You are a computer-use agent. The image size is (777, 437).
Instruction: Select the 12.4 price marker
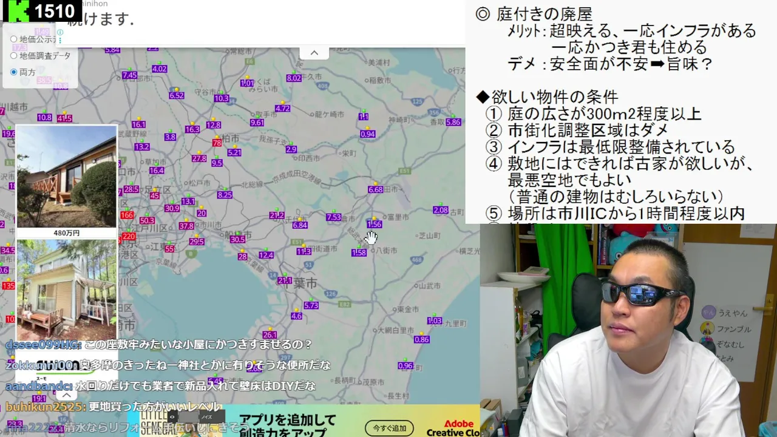pos(266,256)
